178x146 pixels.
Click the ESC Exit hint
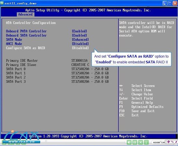point(129,115)
